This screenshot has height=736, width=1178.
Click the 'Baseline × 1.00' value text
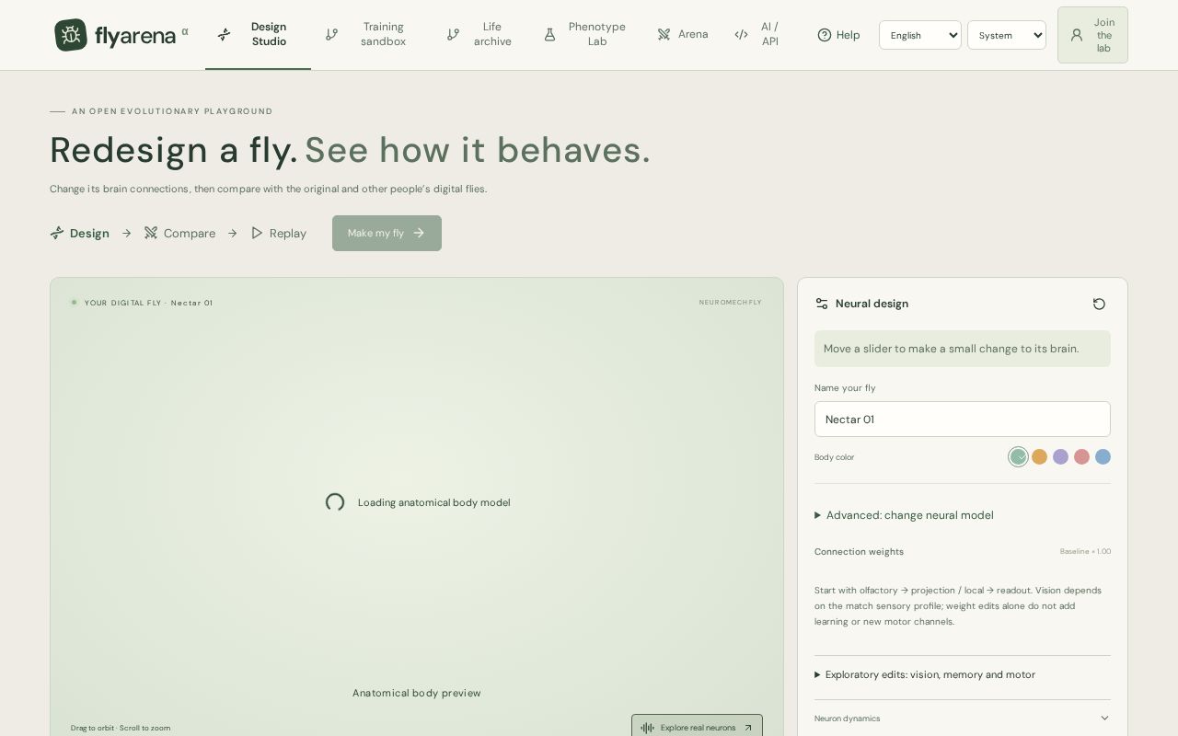[1085, 552]
